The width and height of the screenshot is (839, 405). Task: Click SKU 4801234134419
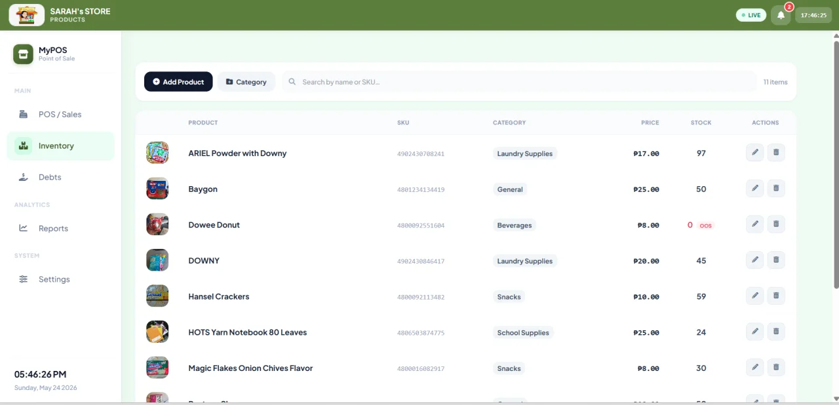pos(421,189)
